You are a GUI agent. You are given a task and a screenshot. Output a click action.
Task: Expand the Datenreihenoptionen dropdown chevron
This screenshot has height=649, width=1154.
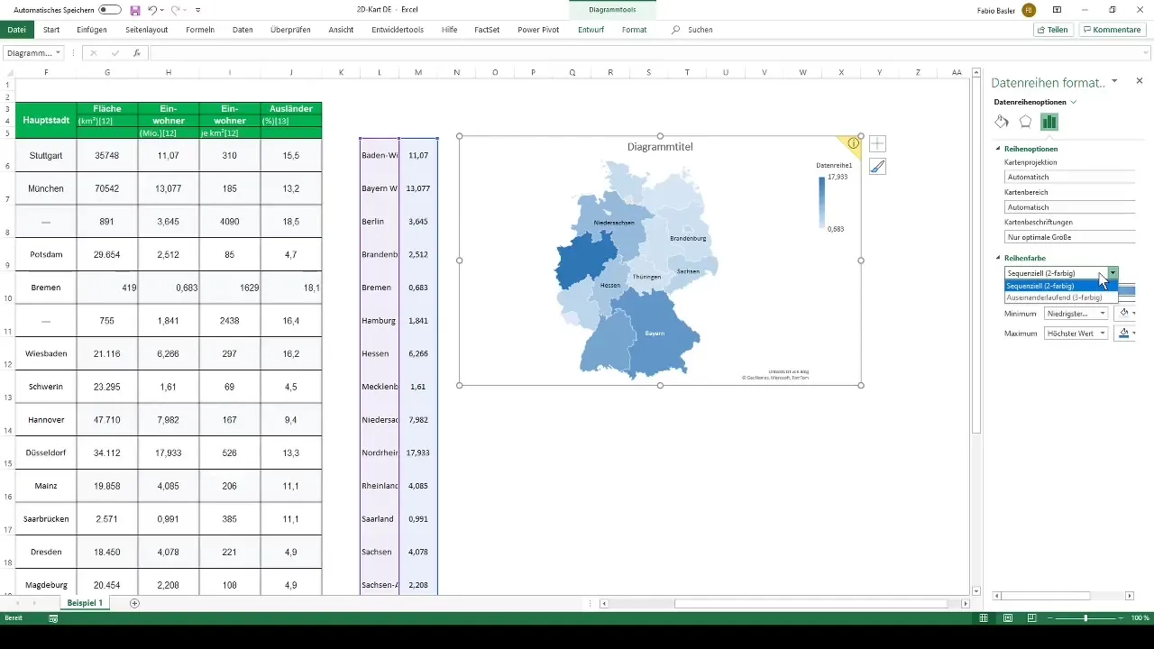point(1072,103)
